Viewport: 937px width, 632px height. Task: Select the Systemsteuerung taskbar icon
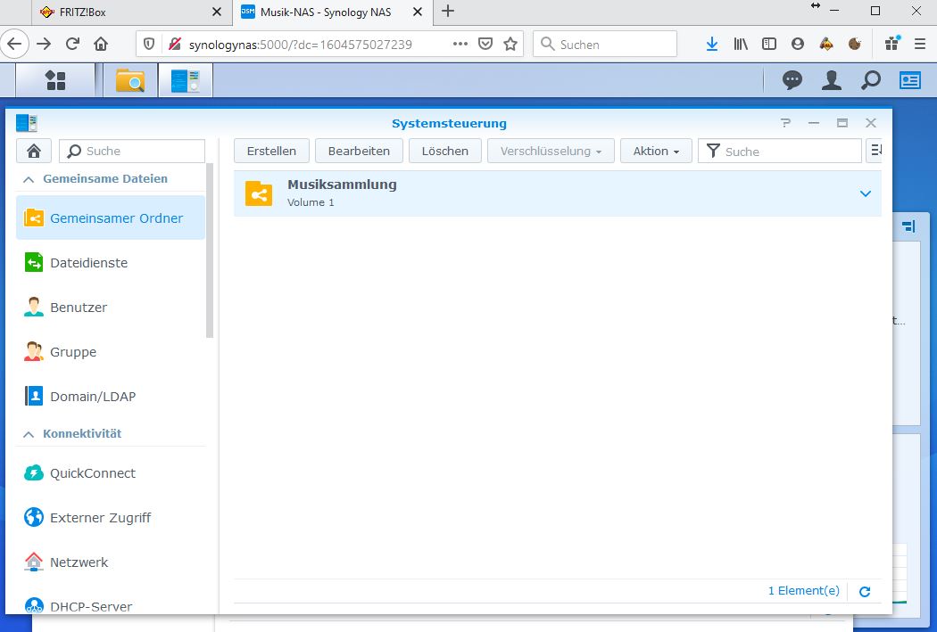click(x=186, y=80)
